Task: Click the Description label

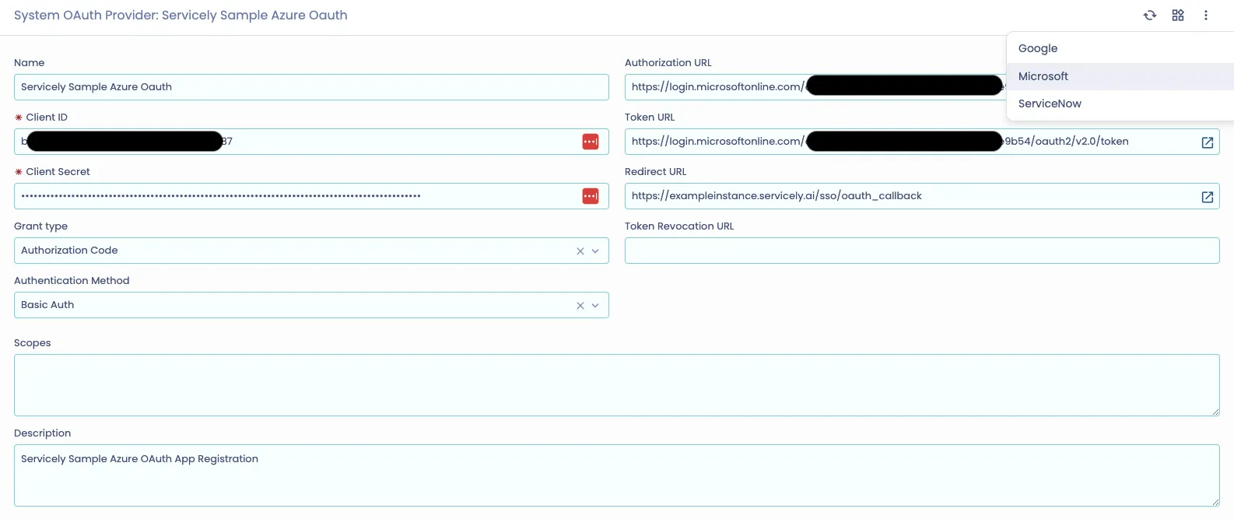Action: [x=42, y=433]
